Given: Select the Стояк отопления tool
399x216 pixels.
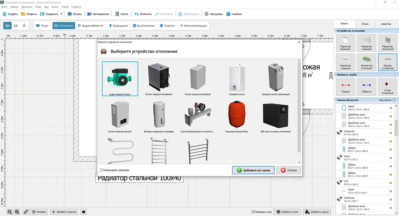Looking at the screenshot, I should (x=387, y=87).
